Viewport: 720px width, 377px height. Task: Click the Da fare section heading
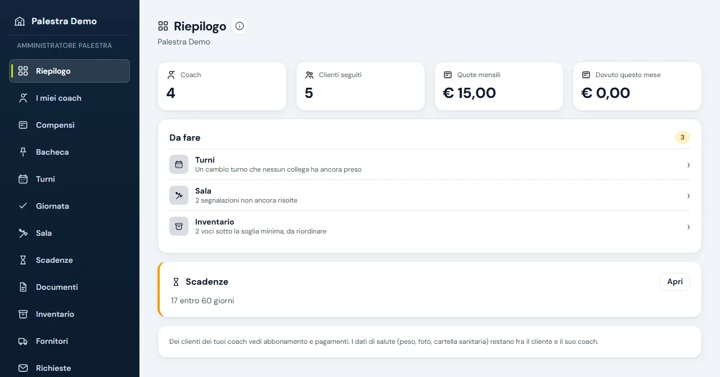(x=185, y=137)
